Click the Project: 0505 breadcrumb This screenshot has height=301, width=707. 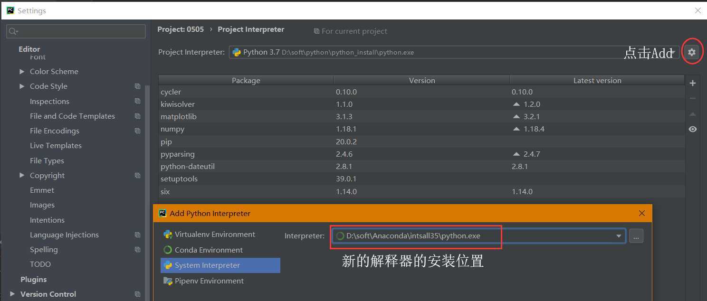pyautogui.click(x=181, y=29)
